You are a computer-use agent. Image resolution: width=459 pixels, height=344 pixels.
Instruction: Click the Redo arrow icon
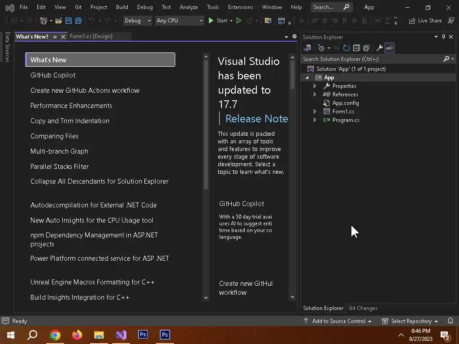108,21
